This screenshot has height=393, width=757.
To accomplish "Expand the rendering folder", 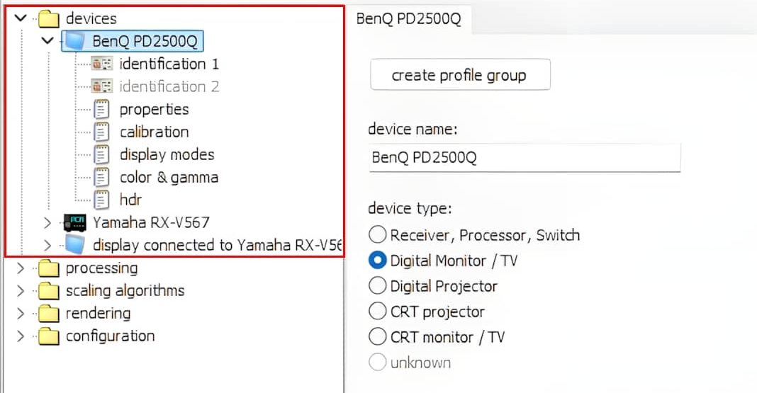I will point(21,313).
